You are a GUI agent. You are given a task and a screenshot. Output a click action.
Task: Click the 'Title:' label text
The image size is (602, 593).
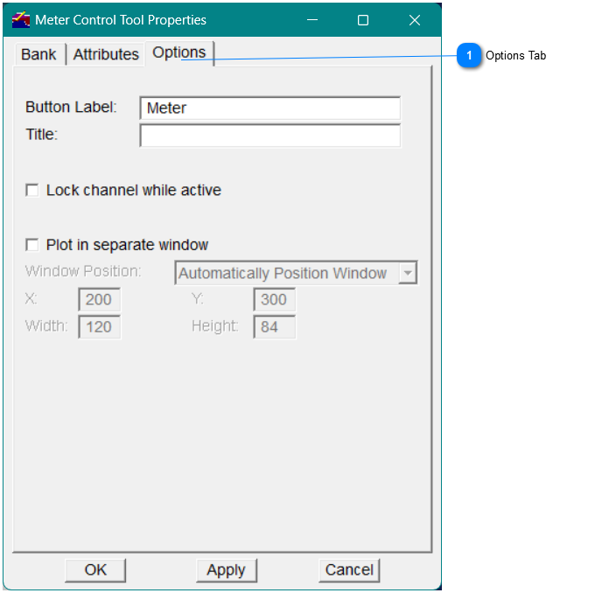click(x=41, y=135)
